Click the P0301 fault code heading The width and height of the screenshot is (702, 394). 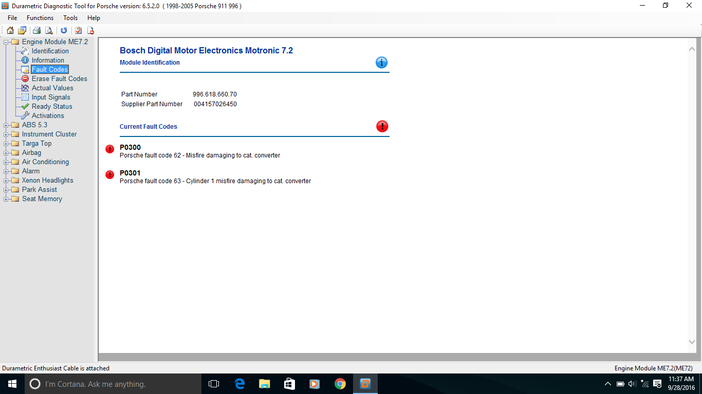tap(130, 173)
